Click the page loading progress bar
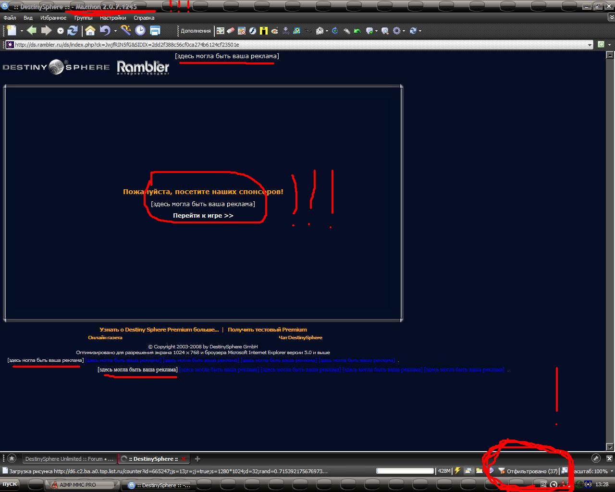 click(405, 471)
